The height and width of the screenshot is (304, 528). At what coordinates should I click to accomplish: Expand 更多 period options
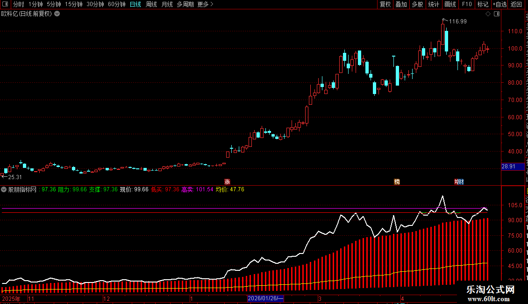click(206, 4)
